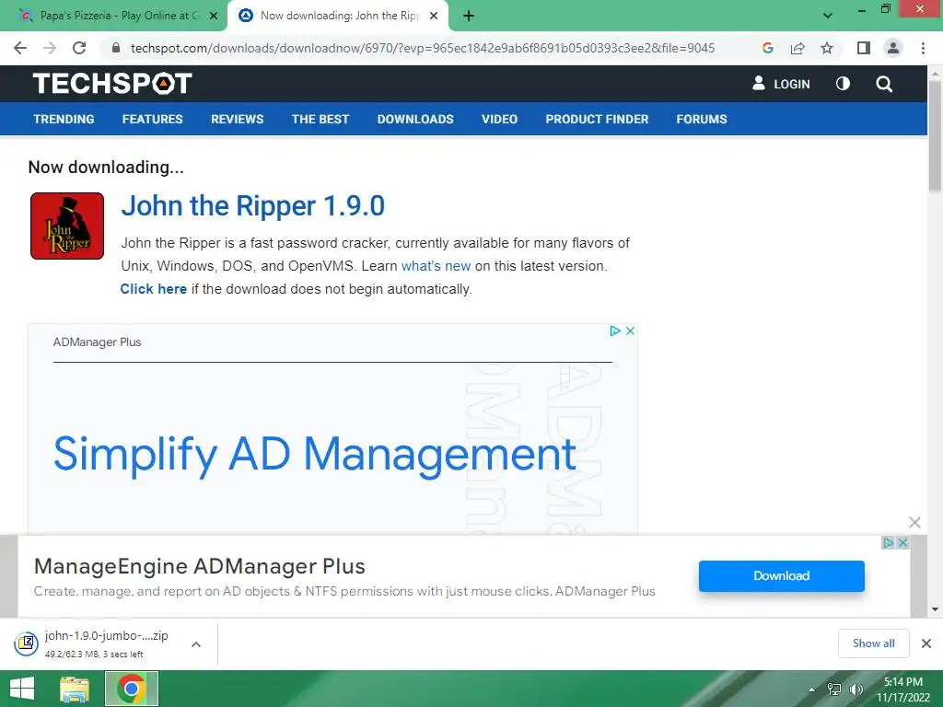Show hidden system tray icons
943x707 pixels.
coord(812,690)
